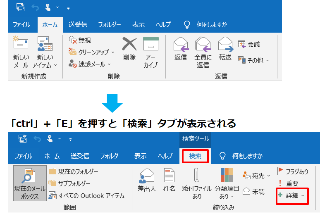The width and height of the screenshot is (320, 214).
Task: Filter by sender with 差出人 icon
Action: [x=147, y=176]
